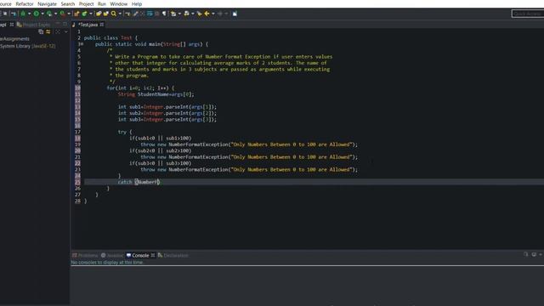Click 'String StudentName=args[0];' line
This screenshot has width=544, height=306.
point(156,94)
